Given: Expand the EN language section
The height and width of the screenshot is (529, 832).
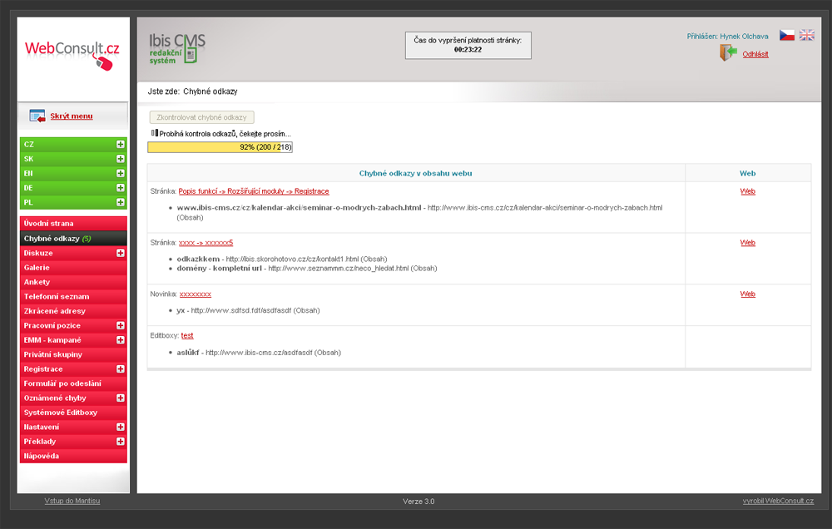Looking at the screenshot, I should (121, 173).
